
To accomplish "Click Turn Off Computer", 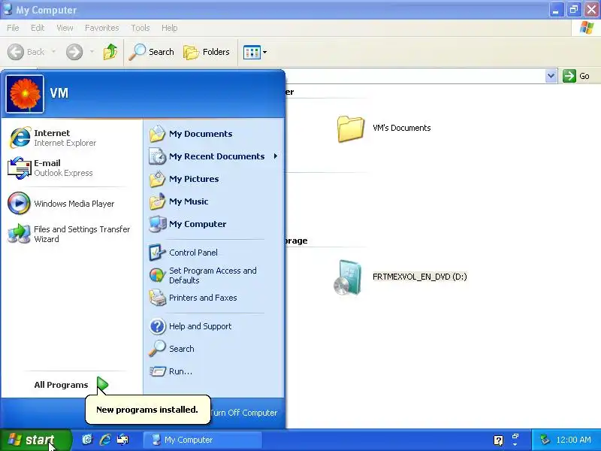I will point(243,413).
